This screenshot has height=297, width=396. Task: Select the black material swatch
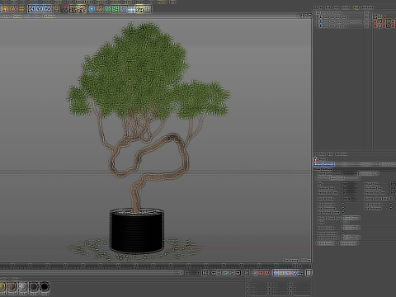pos(45,287)
